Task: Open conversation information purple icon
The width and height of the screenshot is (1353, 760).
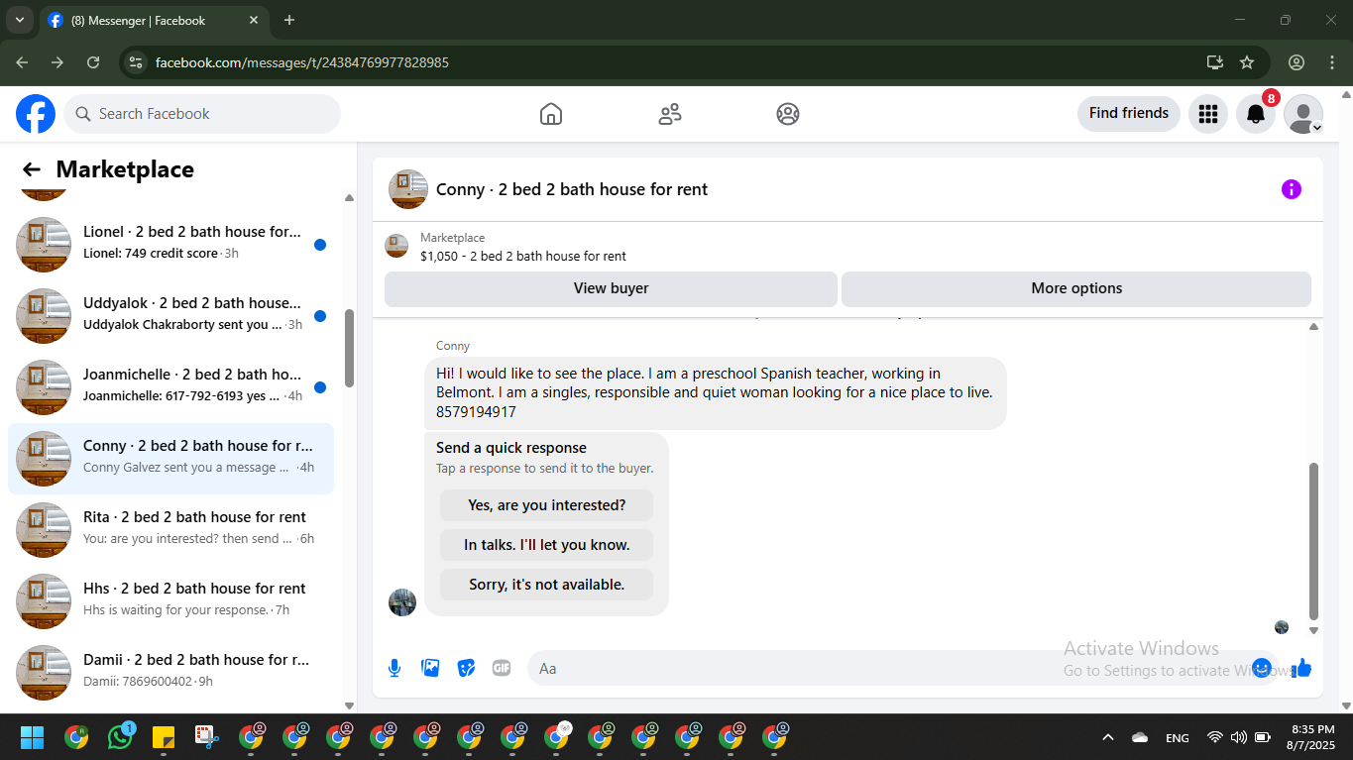Action: [x=1292, y=189]
